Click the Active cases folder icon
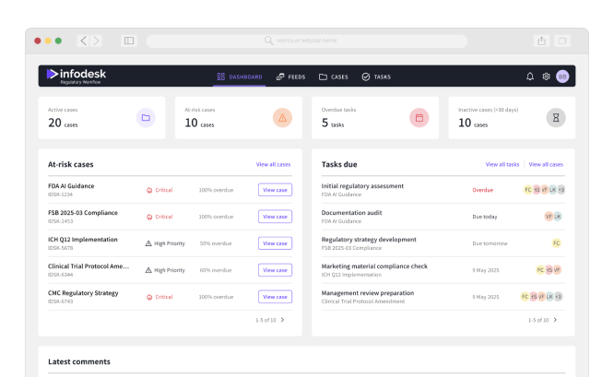Image resolution: width=614 pixels, height=377 pixels. [x=145, y=117]
